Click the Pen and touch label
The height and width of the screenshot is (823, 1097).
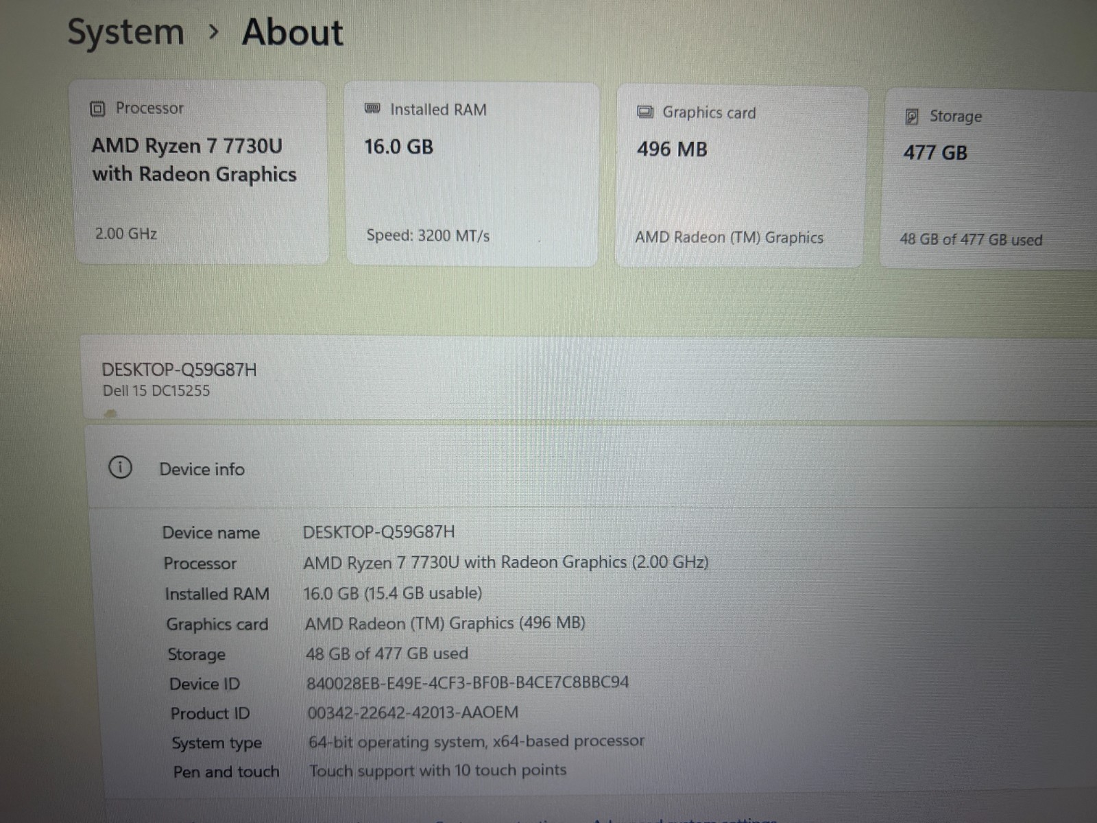(x=226, y=772)
